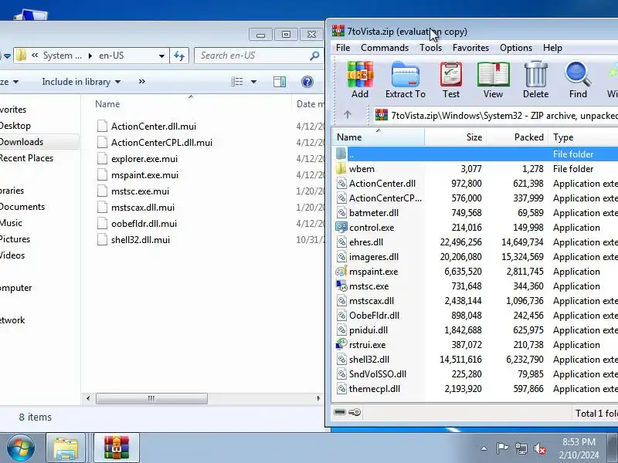Go up one level in the archive
Screen dimensions: 618x463
(347, 115)
